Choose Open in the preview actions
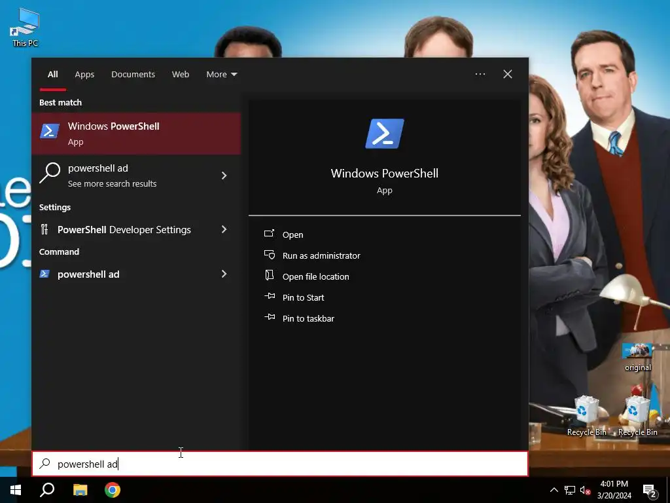Image resolution: width=670 pixels, height=503 pixels. coord(292,235)
